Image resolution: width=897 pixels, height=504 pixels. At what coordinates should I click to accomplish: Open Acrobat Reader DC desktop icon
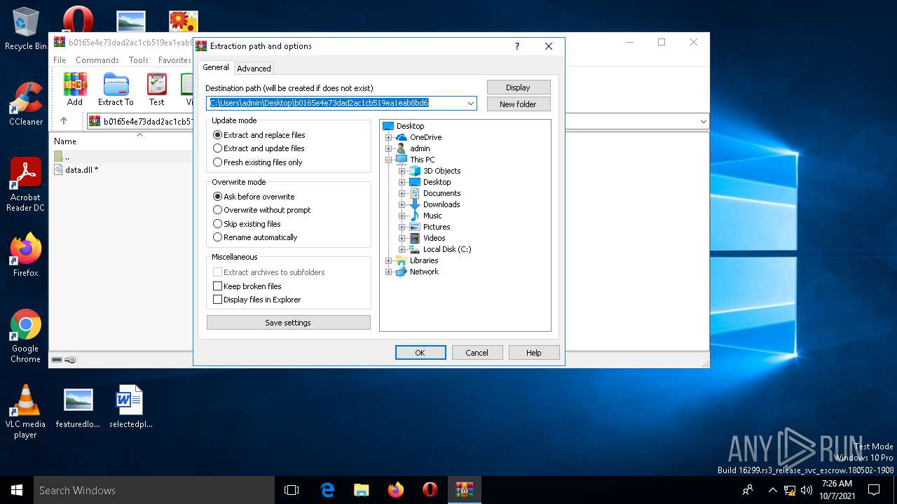26,185
